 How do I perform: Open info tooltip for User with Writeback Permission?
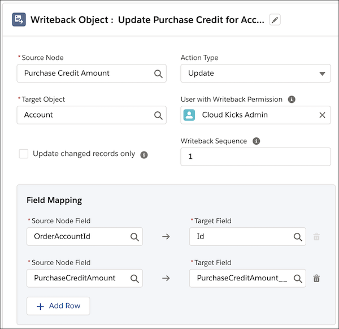292,99
